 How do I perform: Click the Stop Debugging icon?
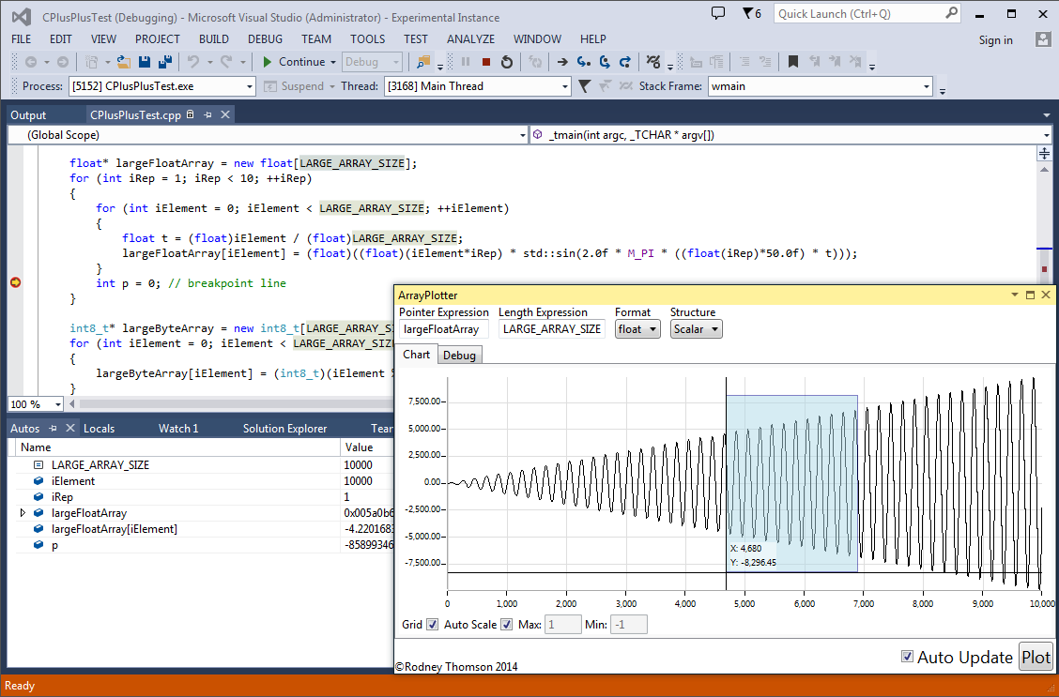tap(485, 62)
